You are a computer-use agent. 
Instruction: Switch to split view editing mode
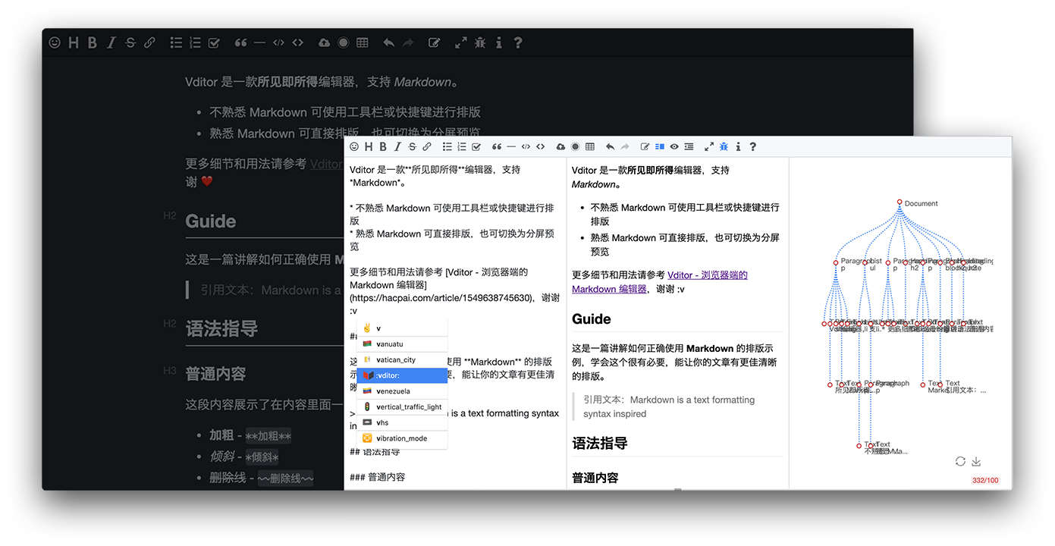pyautogui.click(x=660, y=146)
